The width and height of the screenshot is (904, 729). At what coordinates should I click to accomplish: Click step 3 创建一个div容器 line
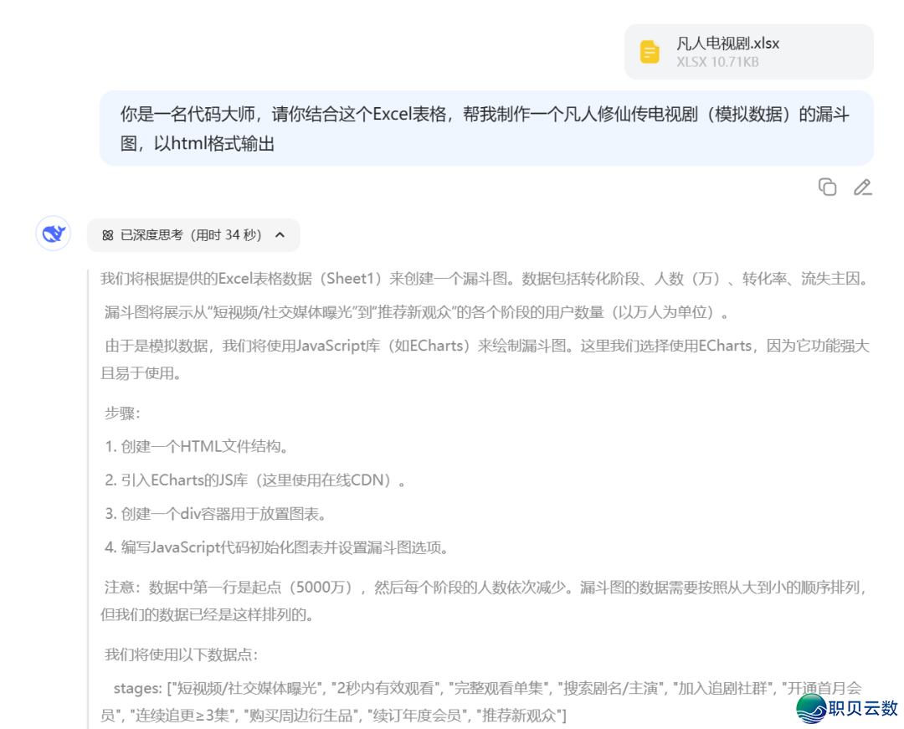point(215,514)
